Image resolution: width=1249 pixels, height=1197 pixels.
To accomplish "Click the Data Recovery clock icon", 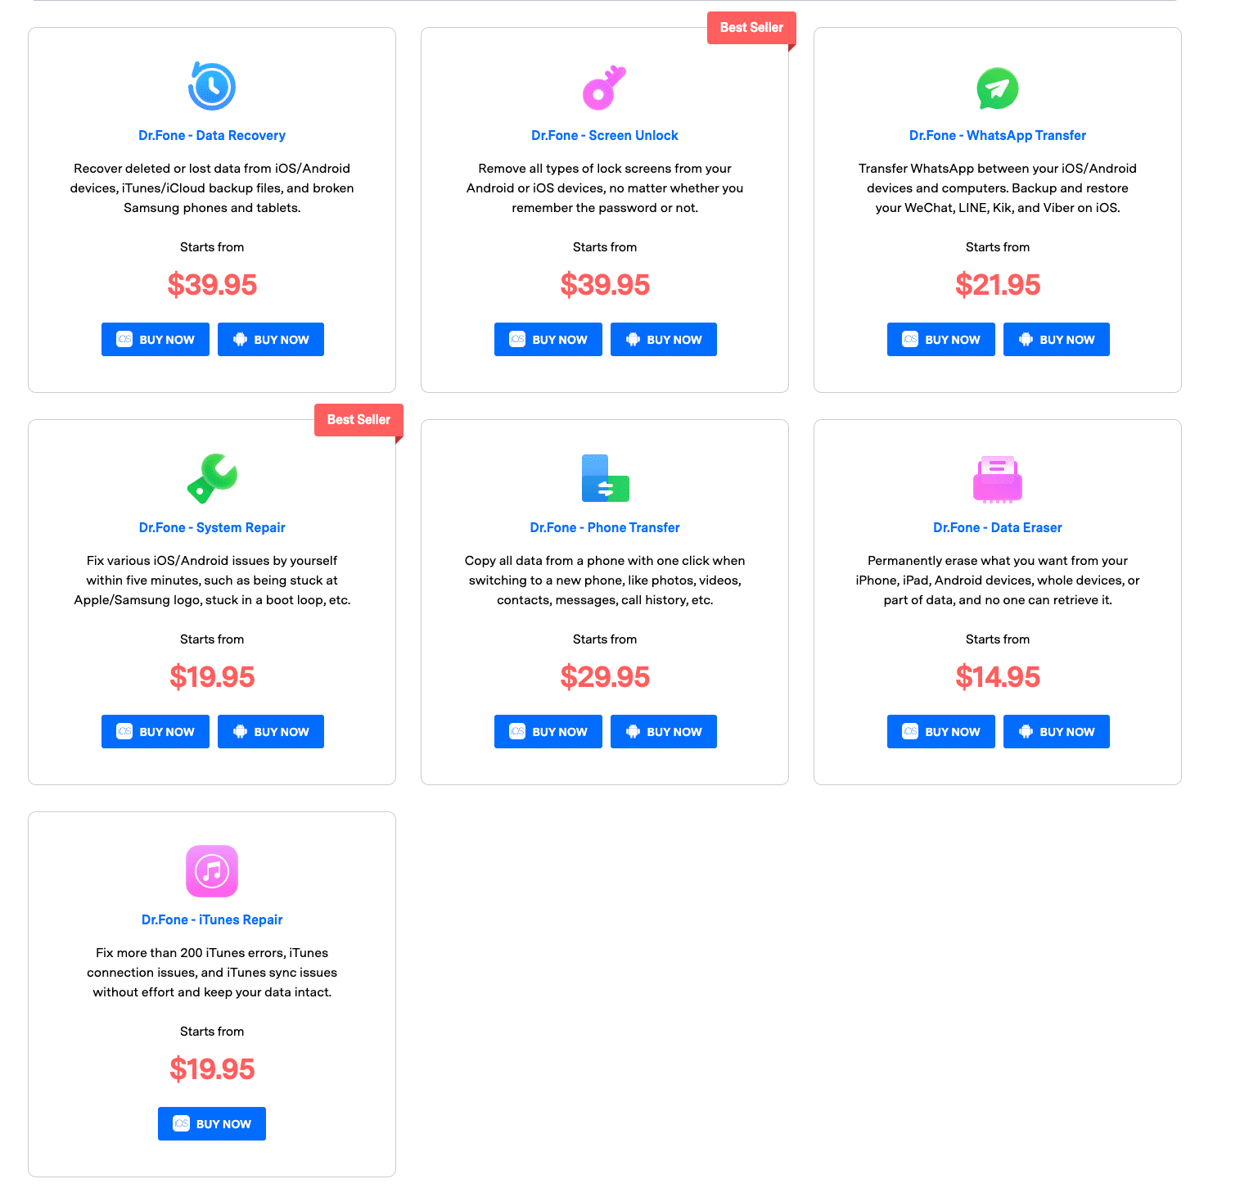I will [x=212, y=86].
